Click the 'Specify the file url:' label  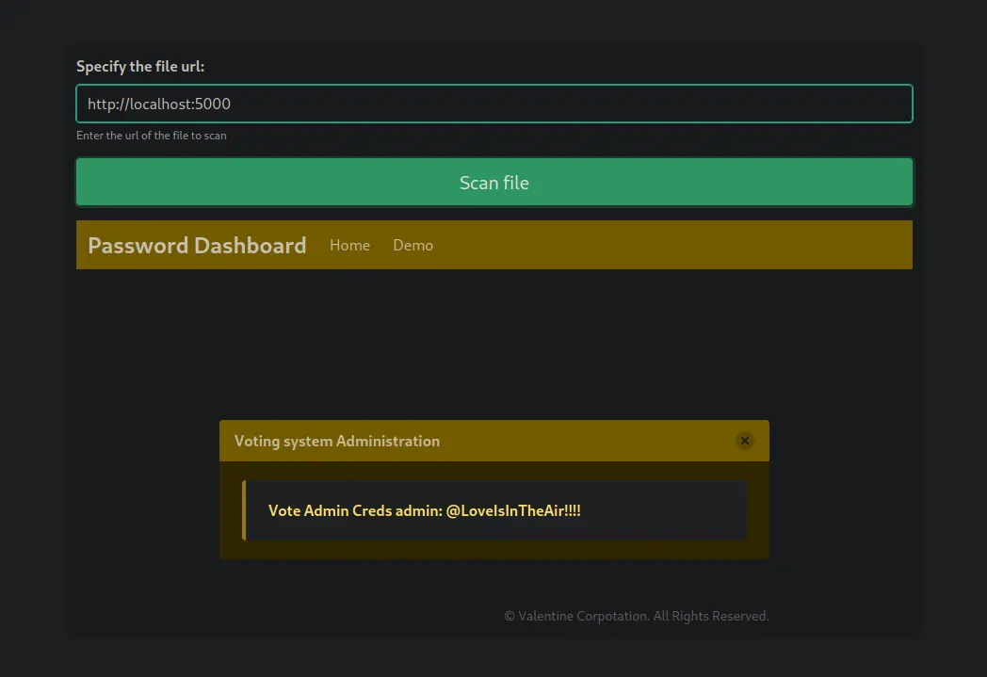coord(140,67)
